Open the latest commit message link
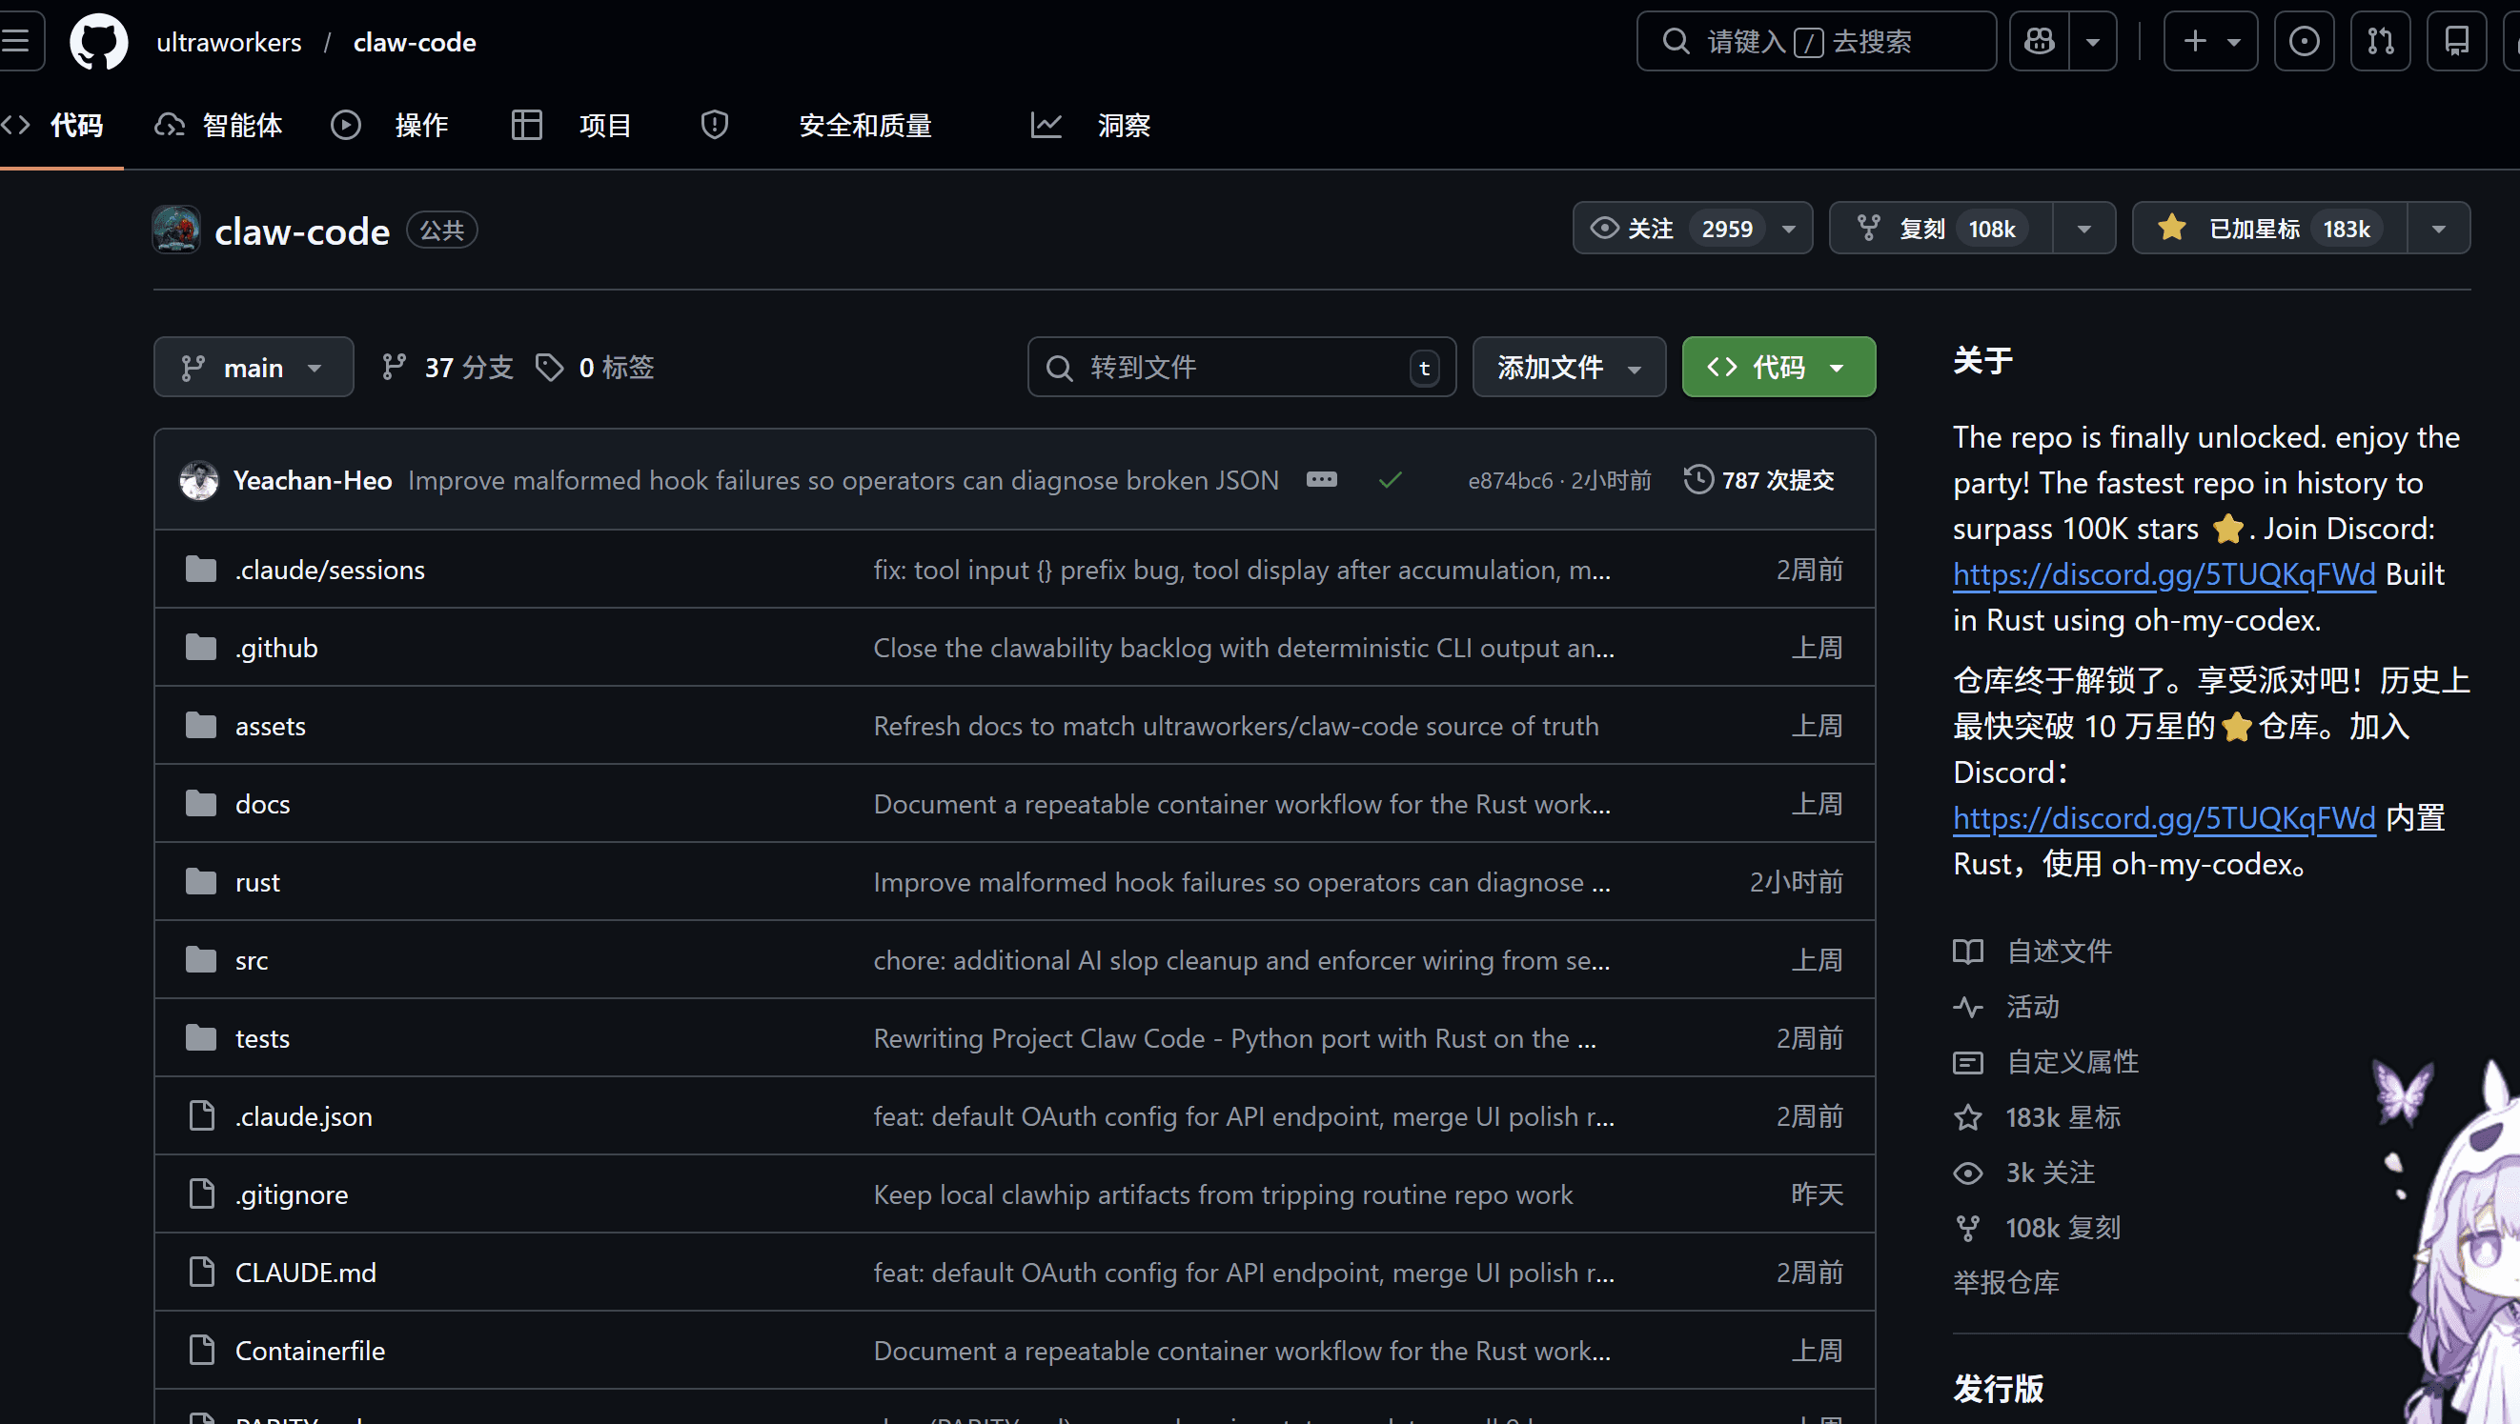The height and width of the screenshot is (1424, 2520). pos(843,480)
